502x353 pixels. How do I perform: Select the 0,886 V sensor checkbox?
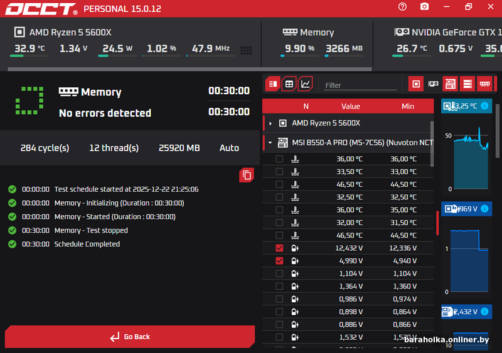(279, 325)
